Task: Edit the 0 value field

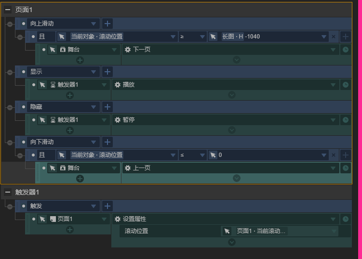Action: 268,155
